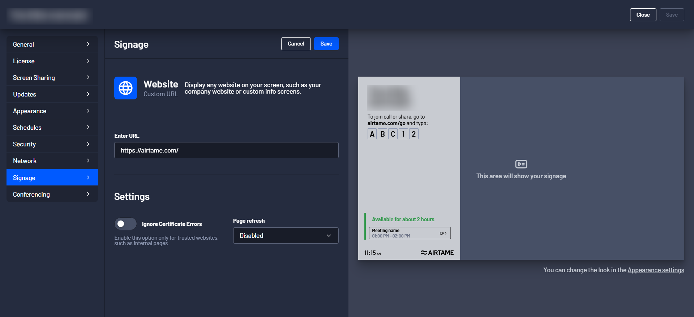Expand the Network settings section
The width and height of the screenshot is (694, 317).
[52, 161]
